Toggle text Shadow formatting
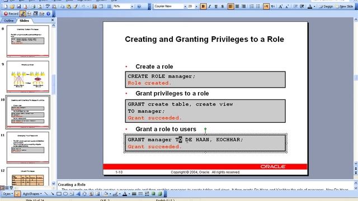 [223, 7]
